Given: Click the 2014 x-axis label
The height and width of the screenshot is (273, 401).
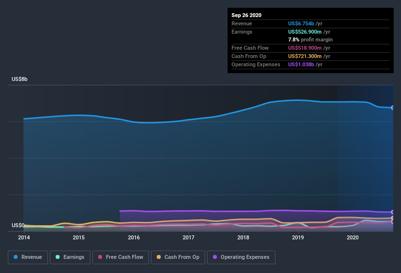Looking at the screenshot, I should [x=24, y=237].
